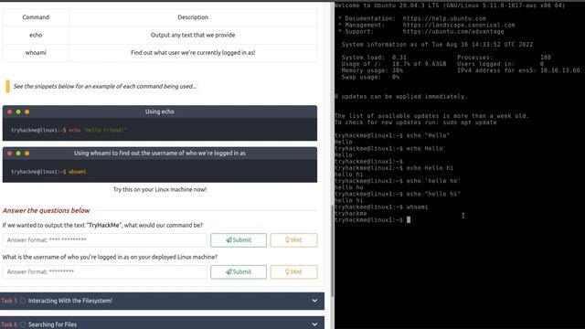The width and height of the screenshot is (585, 329).
Task: Click the red dot in Using echo snippet
Action: (x=10, y=111)
